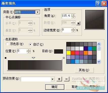
Task: Click the 确定 OK button
Action: click(55, 87)
